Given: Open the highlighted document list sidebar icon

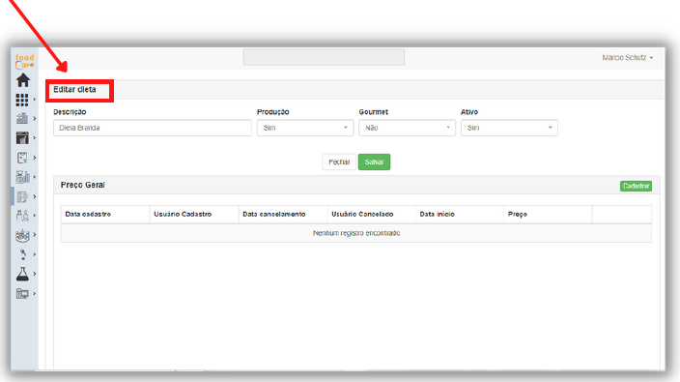Looking at the screenshot, I should coord(22,196).
